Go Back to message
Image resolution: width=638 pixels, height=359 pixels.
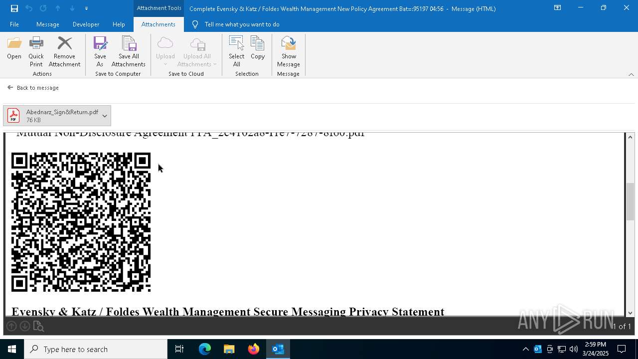tap(33, 88)
